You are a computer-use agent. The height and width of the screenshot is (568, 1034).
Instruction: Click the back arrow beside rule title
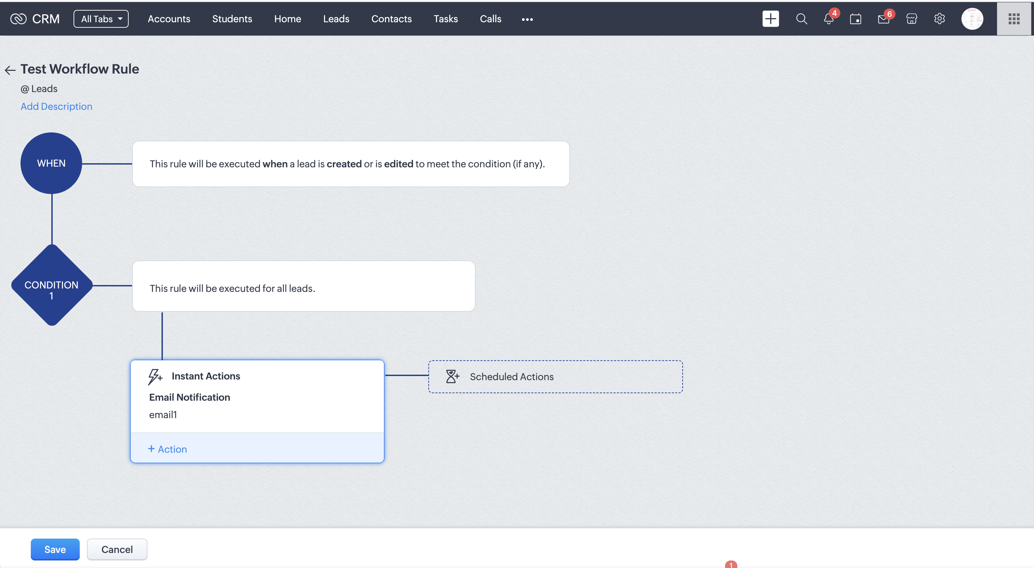[10, 70]
